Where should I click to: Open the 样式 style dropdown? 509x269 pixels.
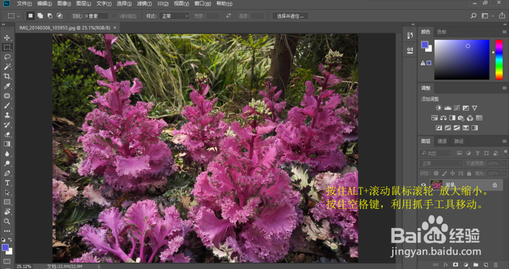tap(174, 16)
